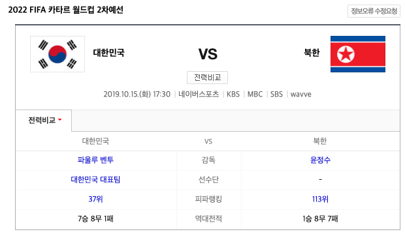
Task: Click the South Korea flag image
Action: click(57, 54)
